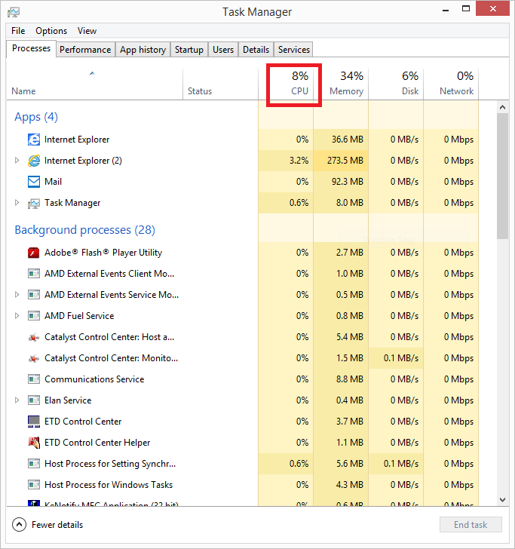The width and height of the screenshot is (515, 549).
Task: Click the AMD External Events Service icon
Action: (x=34, y=295)
